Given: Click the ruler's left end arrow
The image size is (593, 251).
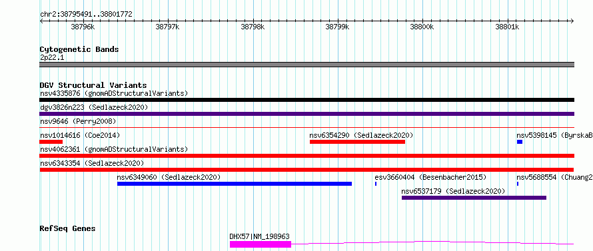Looking at the screenshot, I should (x=41, y=21).
